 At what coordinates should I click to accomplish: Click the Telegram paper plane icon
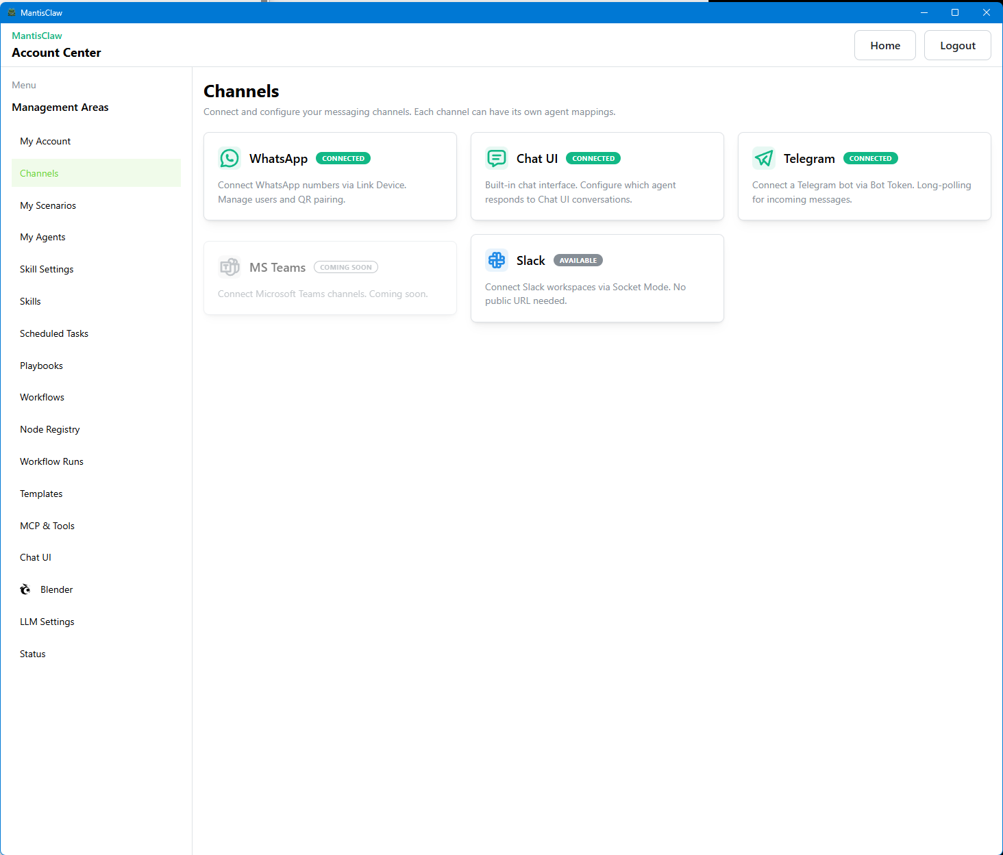coord(764,158)
